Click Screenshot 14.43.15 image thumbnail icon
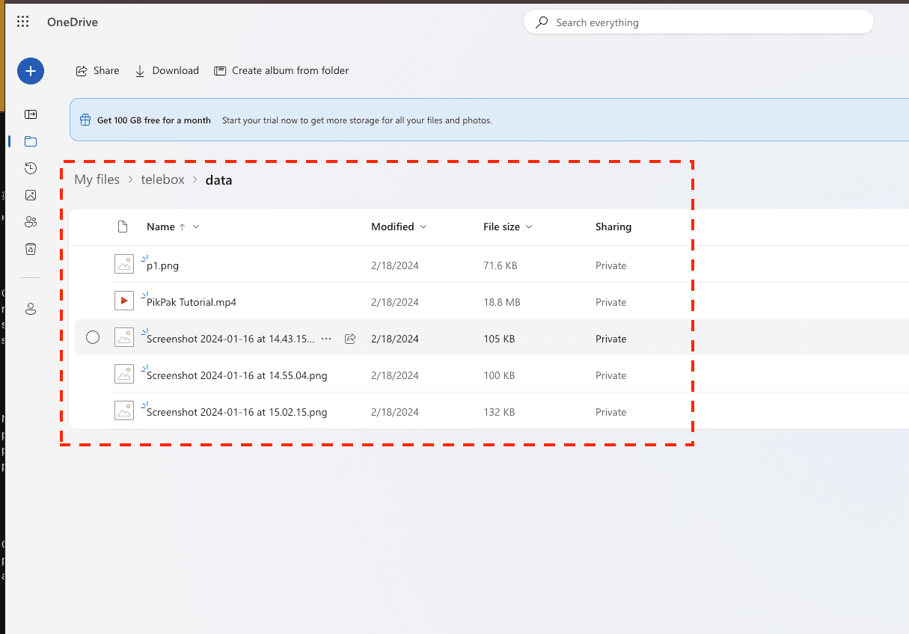The height and width of the screenshot is (634, 909). pyautogui.click(x=124, y=338)
